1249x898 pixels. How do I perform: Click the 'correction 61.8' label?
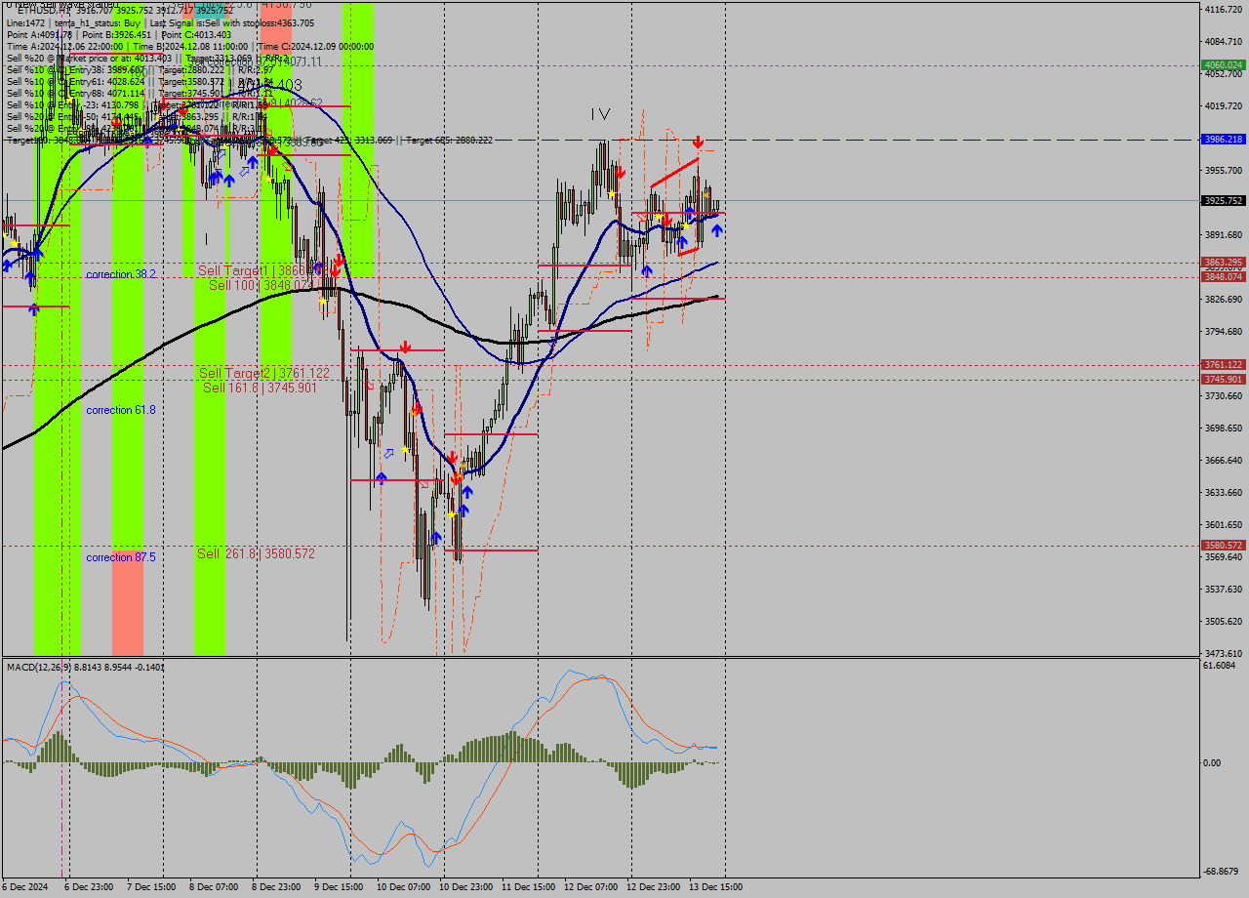(x=121, y=410)
